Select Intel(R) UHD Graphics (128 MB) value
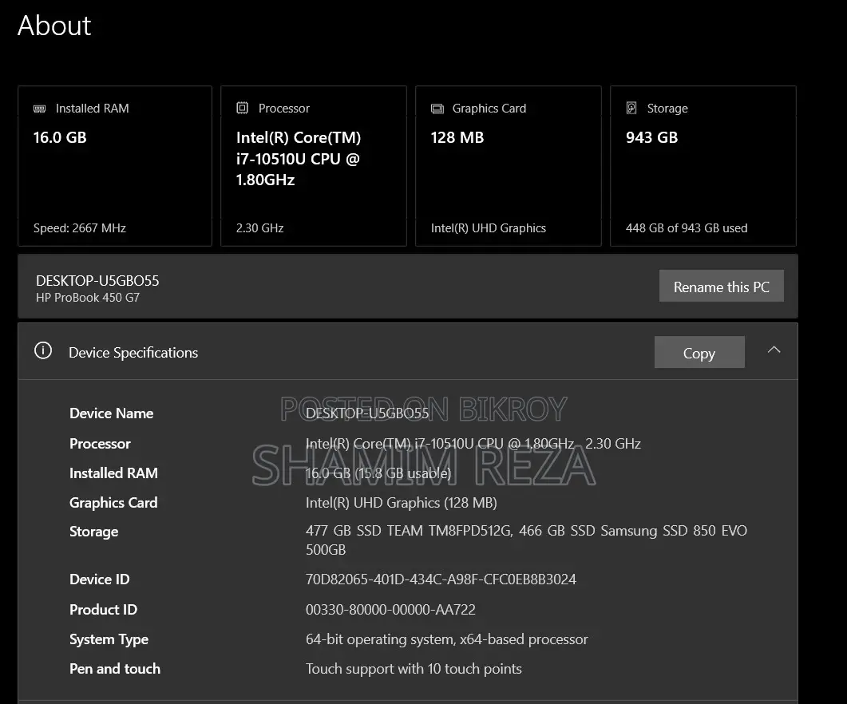The image size is (847, 704). pos(402,503)
